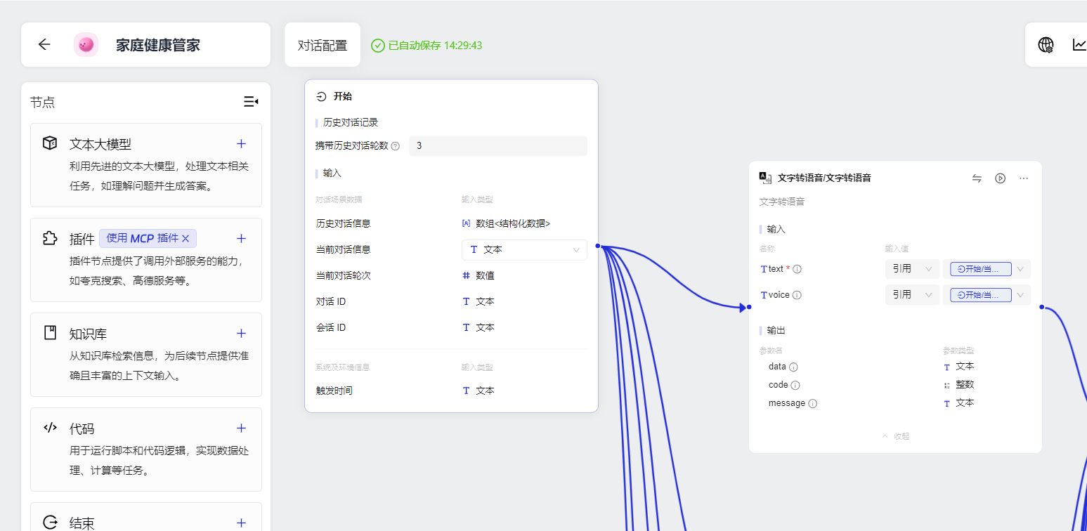The width and height of the screenshot is (1087, 531).
Task: Collapse the 节点 panel with the list icon
Action: click(x=251, y=102)
